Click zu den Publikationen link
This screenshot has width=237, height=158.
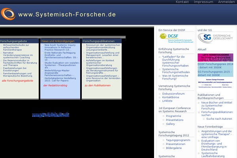[98, 85]
